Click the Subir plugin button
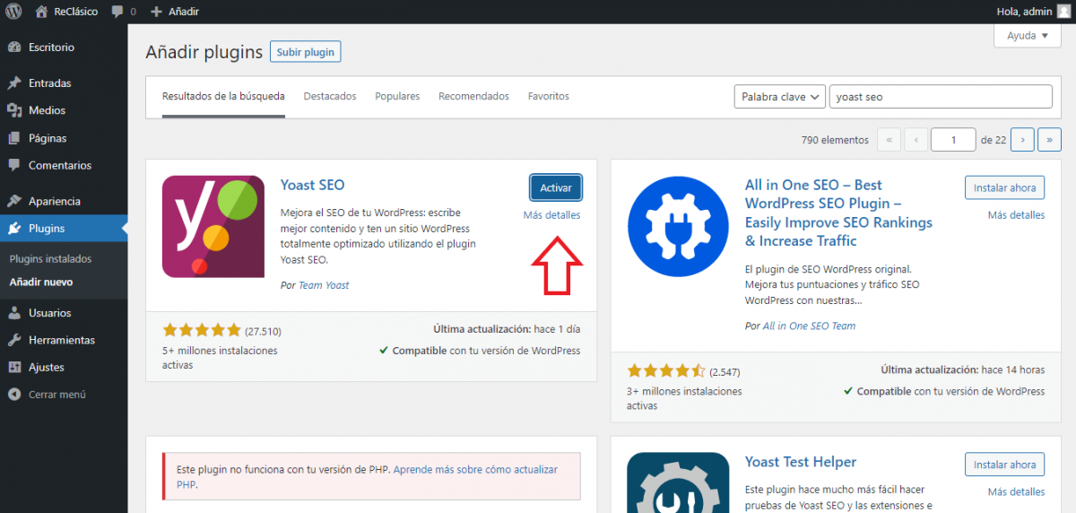 click(305, 52)
